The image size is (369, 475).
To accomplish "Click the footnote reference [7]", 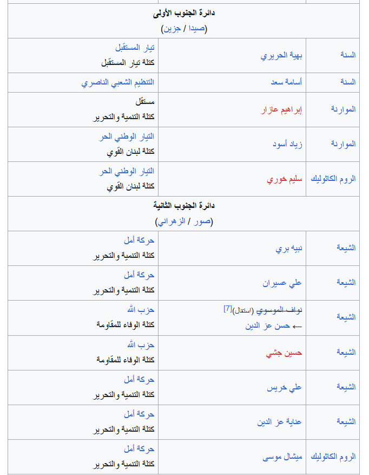I will coord(228,309).
